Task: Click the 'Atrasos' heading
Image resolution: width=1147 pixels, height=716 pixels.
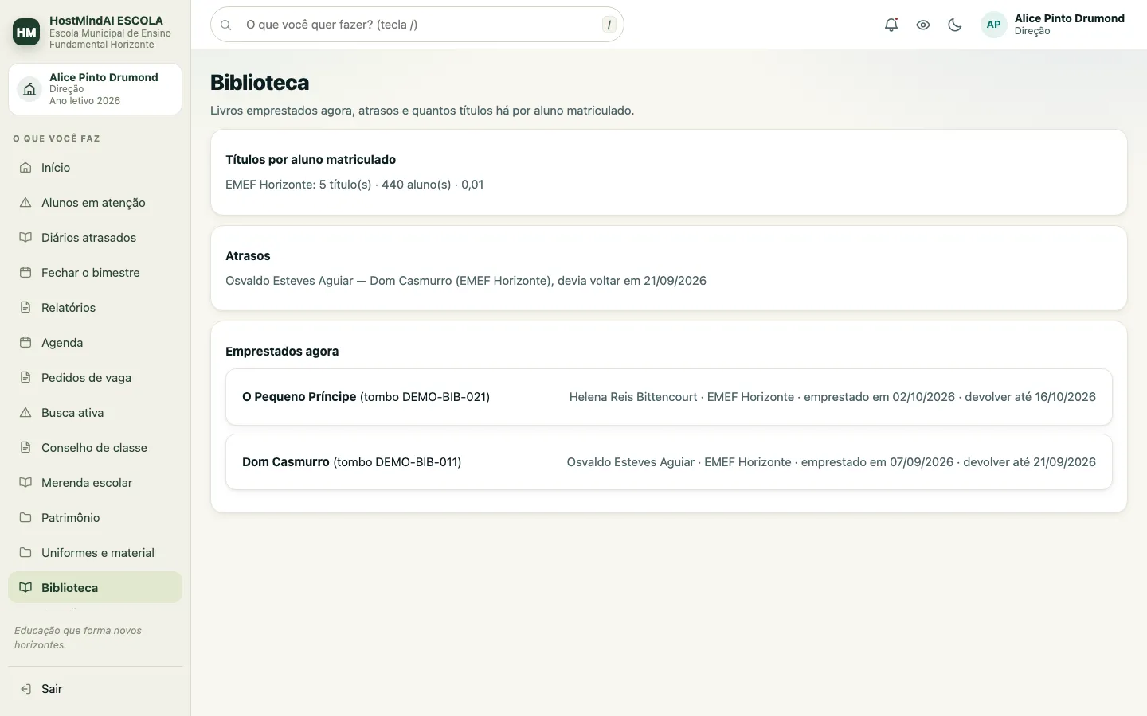Action: 248,256
